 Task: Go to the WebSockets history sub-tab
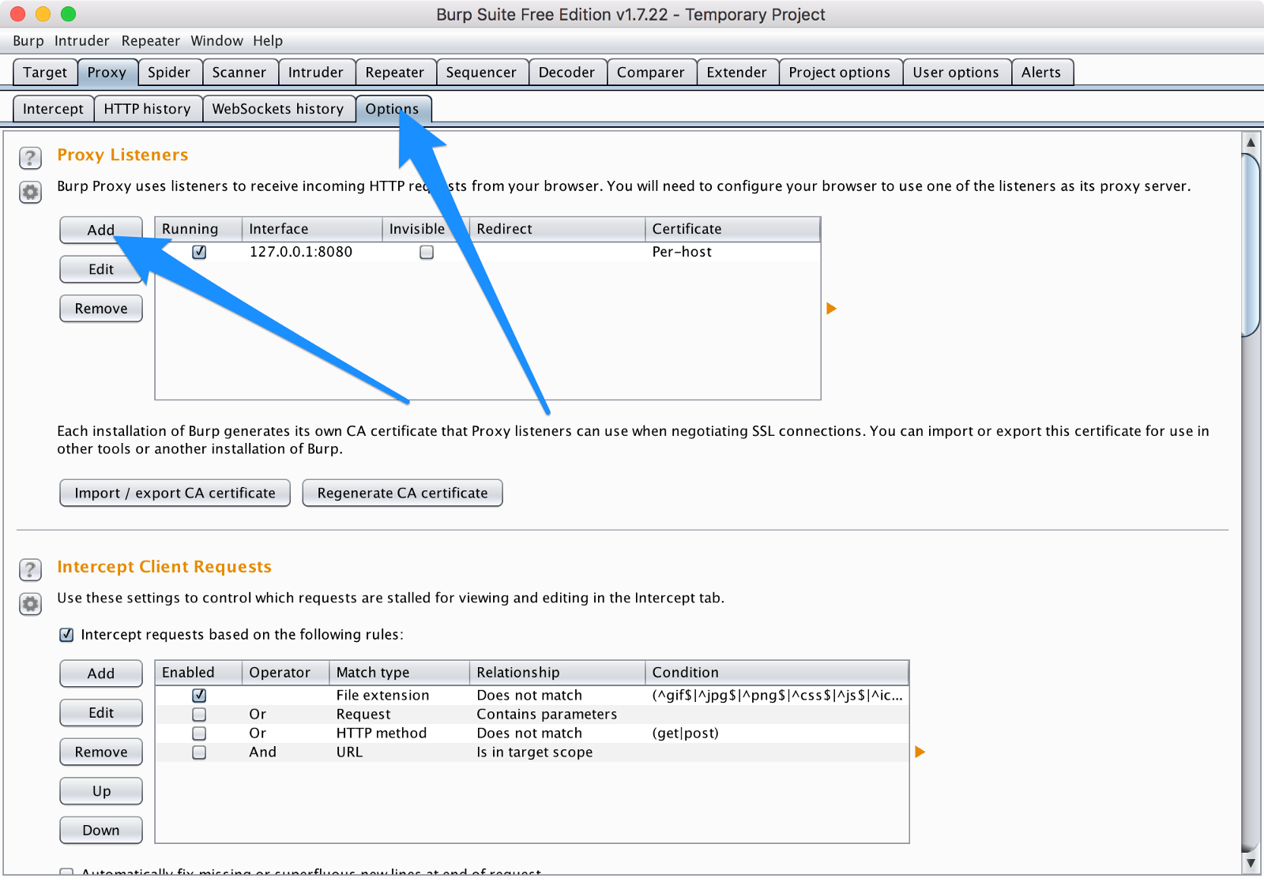(x=278, y=109)
